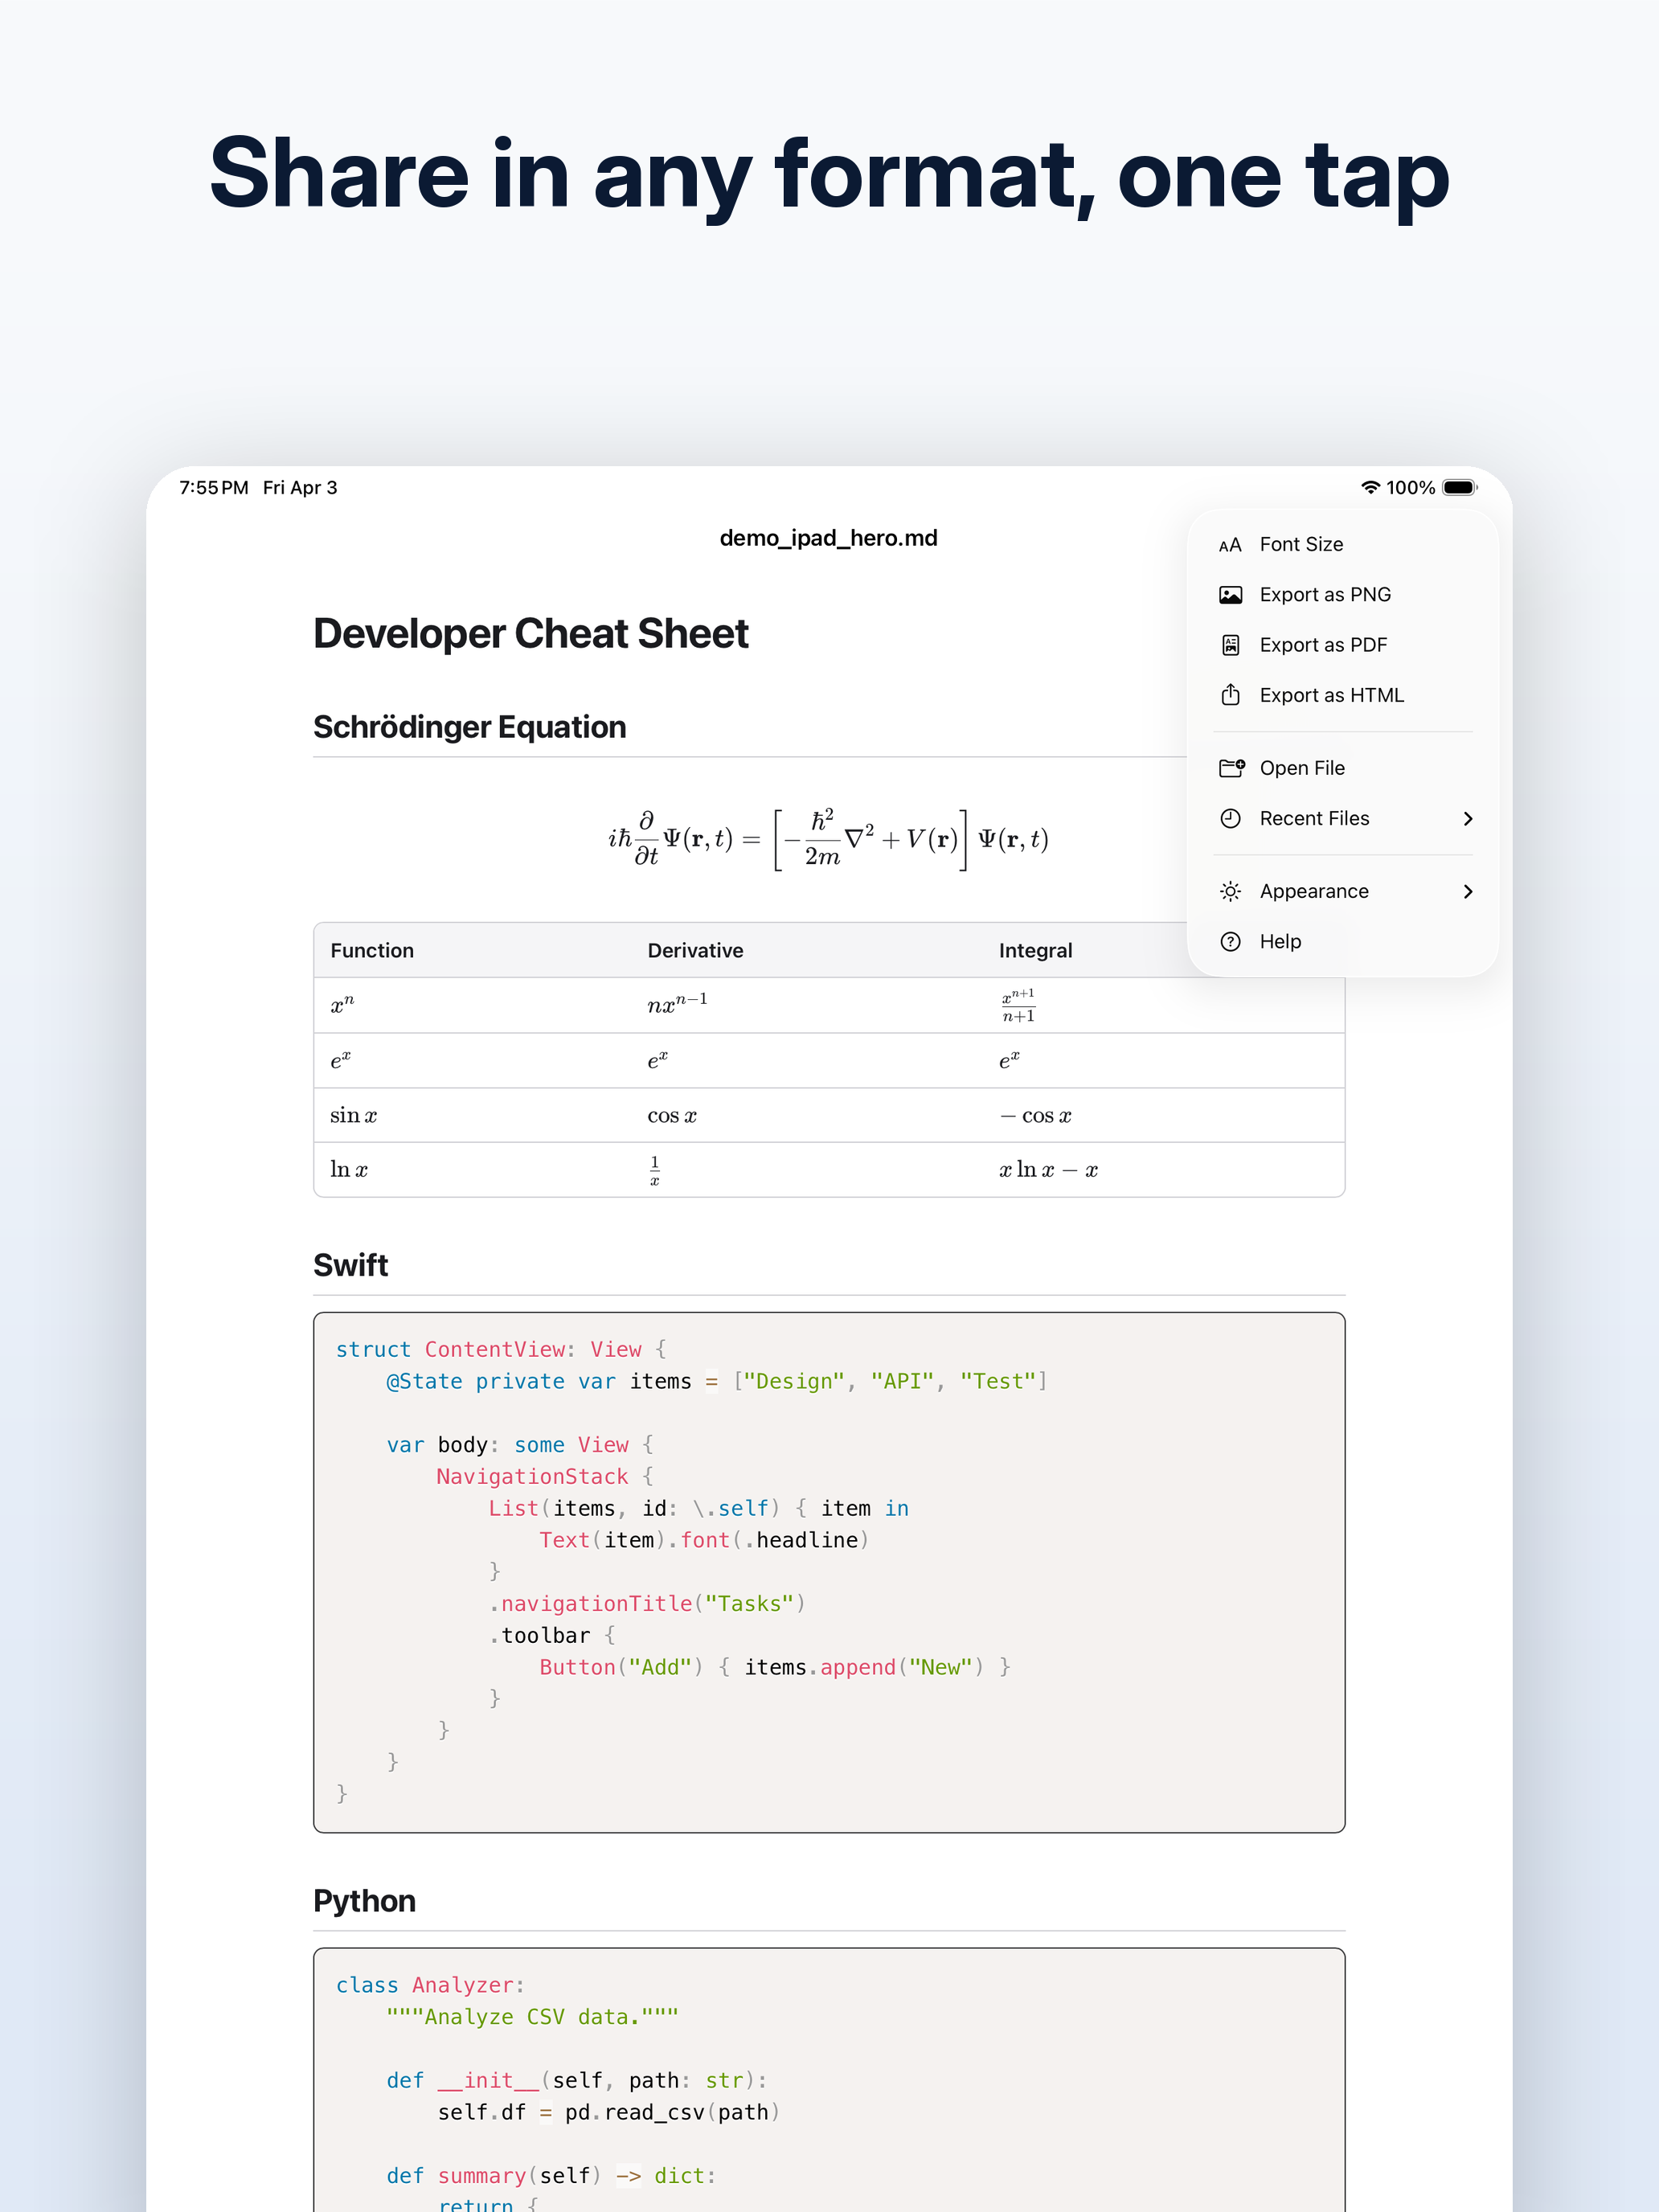
Task: Tap the 7:55 PM clock in status bar
Action: [214, 487]
